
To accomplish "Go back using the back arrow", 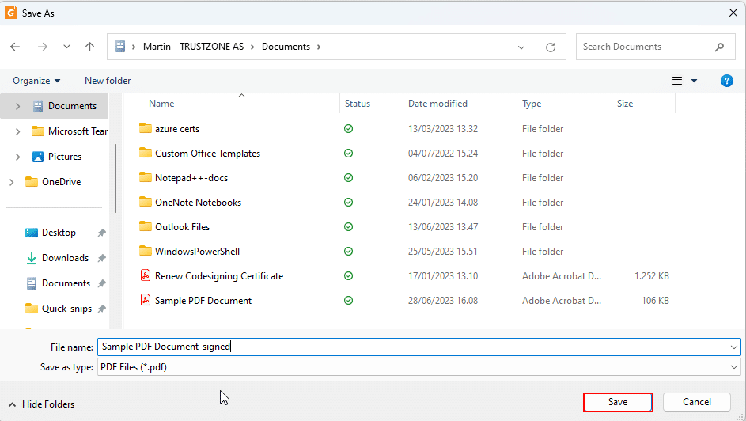I will (15, 47).
